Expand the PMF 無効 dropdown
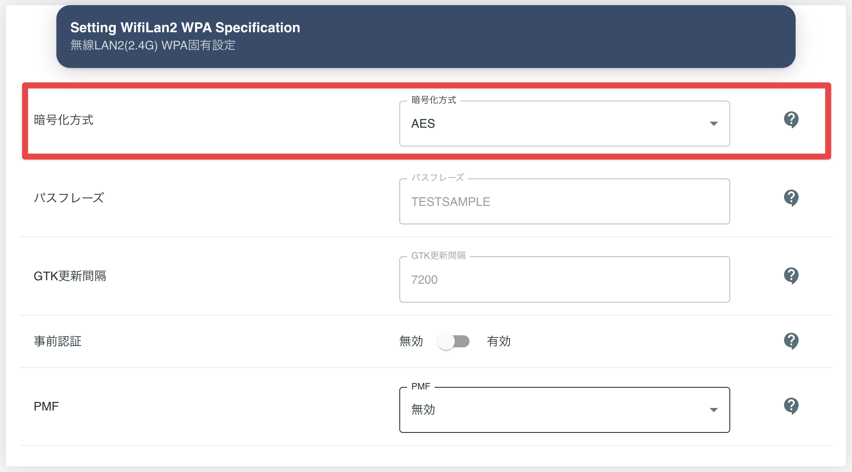 click(565, 410)
